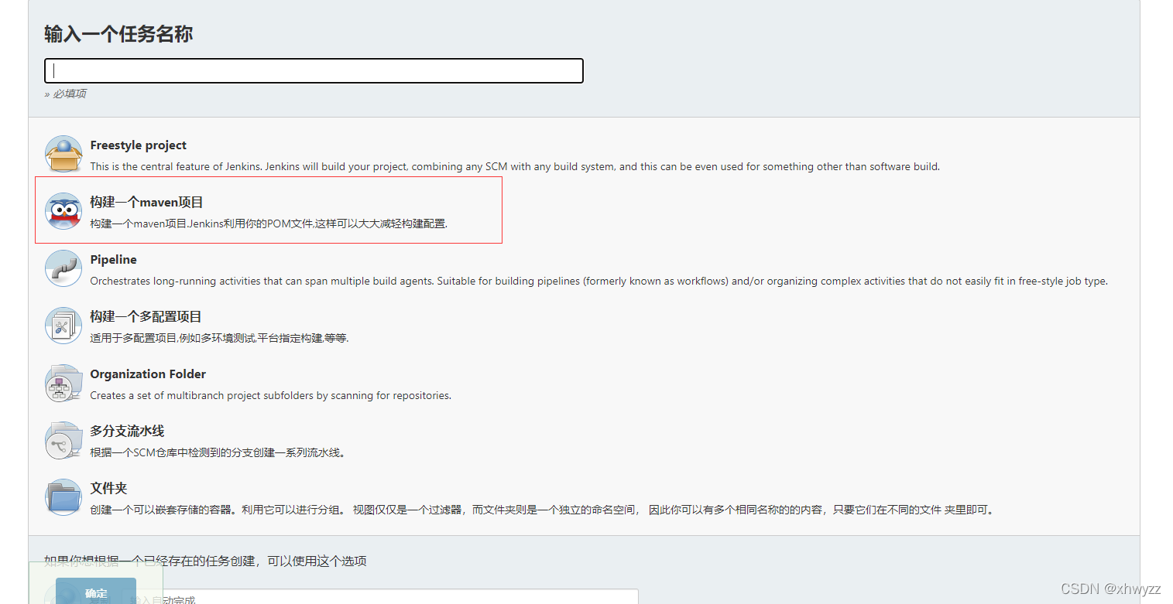Pick the multi-configuration project icon
The width and height of the screenshot is (1173, 604).
tap(63, 326)
